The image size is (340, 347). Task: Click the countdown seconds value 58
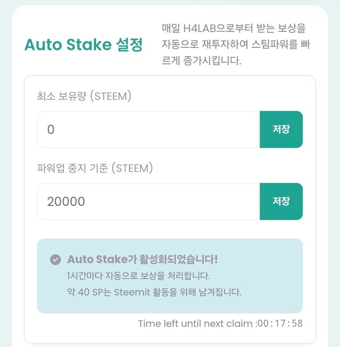tap(296, 323)
